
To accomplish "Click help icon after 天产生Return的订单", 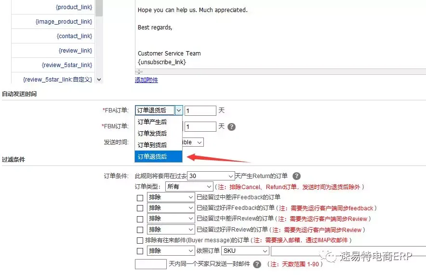I will pos(296,176).
